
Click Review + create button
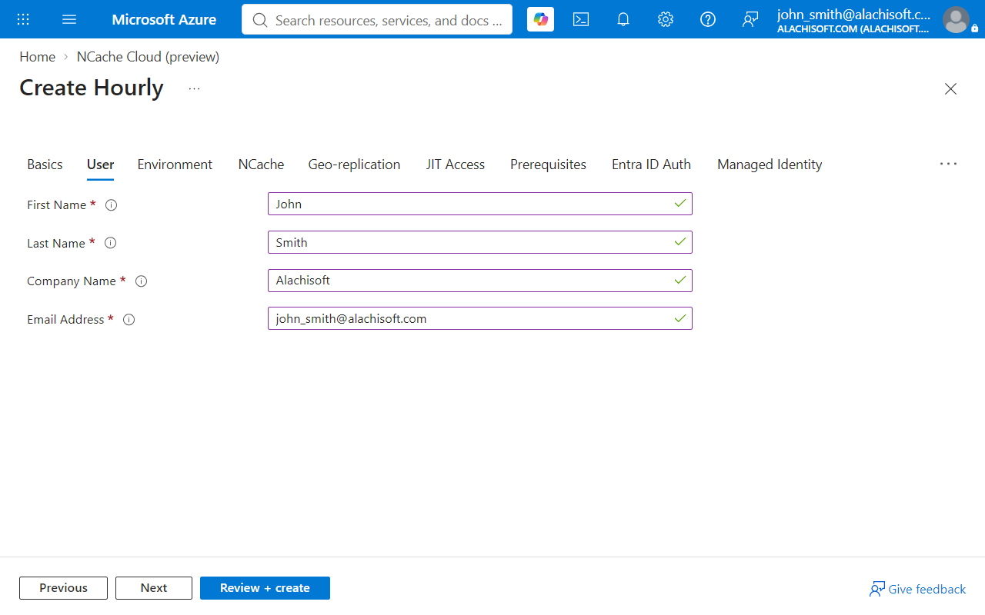[x=265, y=588]
